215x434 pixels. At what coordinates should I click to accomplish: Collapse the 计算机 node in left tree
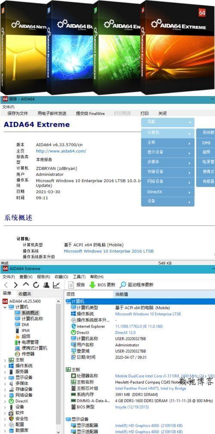pyautogui.click(x=5, y=307)
